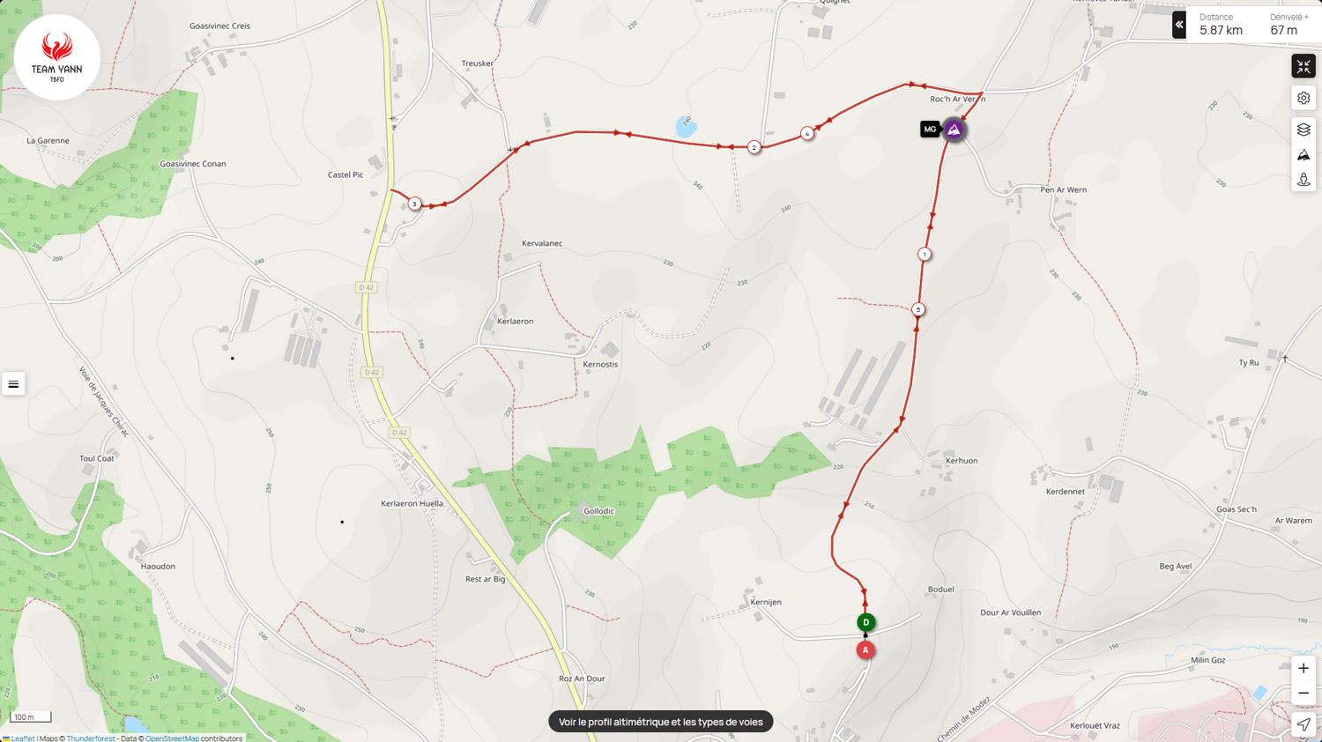Open the map settings gear

[1303, 98]
